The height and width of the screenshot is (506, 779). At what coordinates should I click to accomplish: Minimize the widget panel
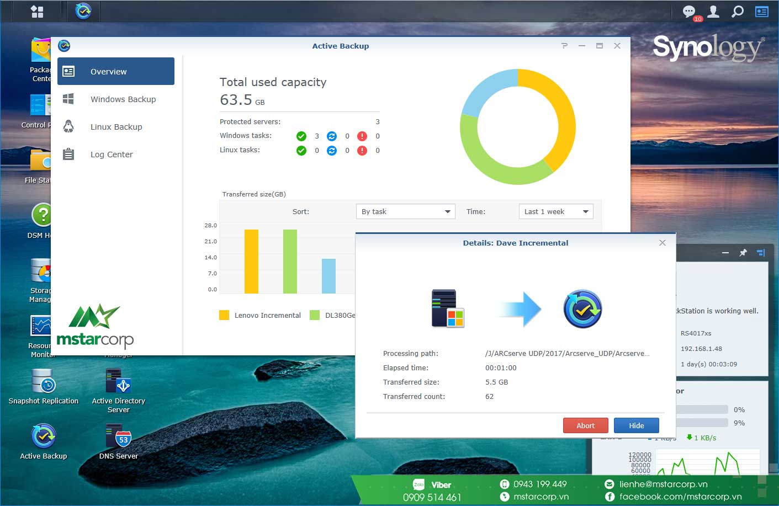[x=725, y=253]
